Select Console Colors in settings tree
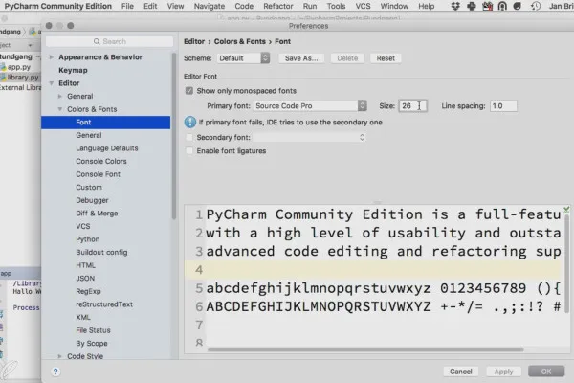Viewport: 574px width, 383px height. pos(101,161)
